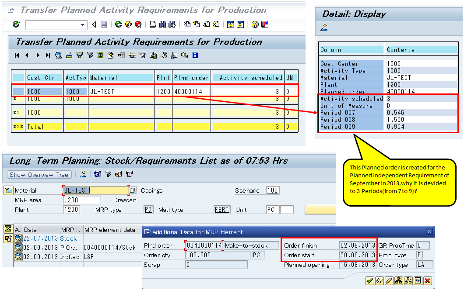Image resolution: width=464 pixels, height=290 pixels.
Task: Click the green Continue checkmark in popup
Action: click(369, 280)
